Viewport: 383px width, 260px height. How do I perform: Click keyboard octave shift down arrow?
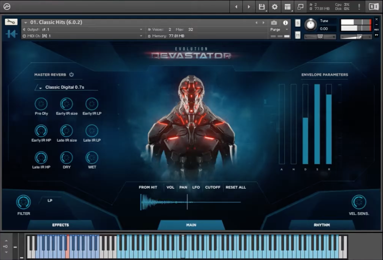tap(6, 252)
